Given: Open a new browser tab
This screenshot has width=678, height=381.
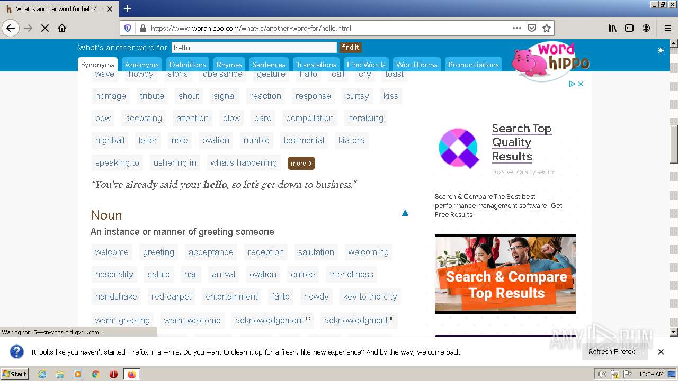Looking at the screenshot, I should pyautogui.click(x=128, y=8).
